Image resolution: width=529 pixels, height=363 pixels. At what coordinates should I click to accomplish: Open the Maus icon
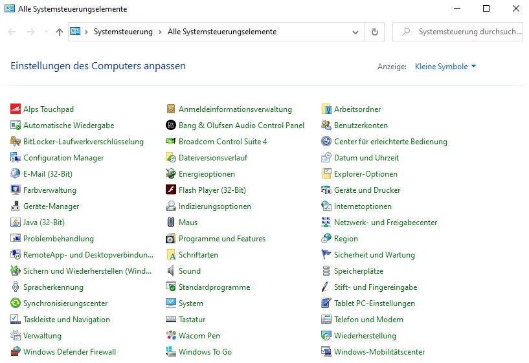171,223
